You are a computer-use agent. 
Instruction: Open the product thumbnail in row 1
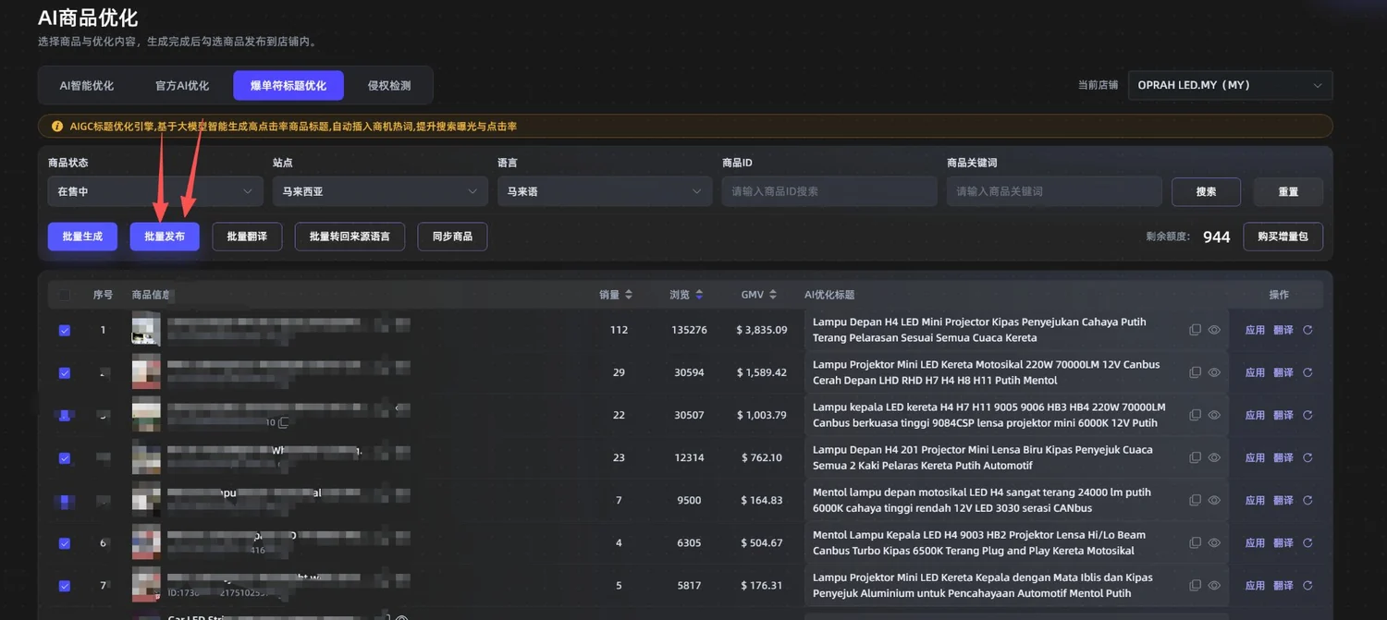(146, 330)
